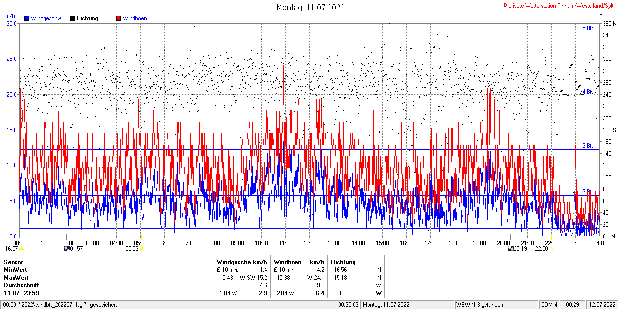Image resolution: width=619 pixels, height=310 pixels.
Task: Click the average gust value 9.2
Action: (x=320, y=285)
